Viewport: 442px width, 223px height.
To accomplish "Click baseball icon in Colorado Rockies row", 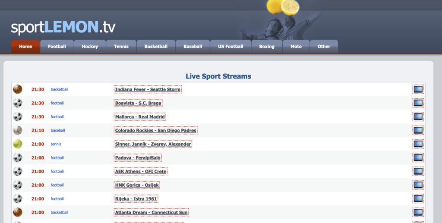I will point(17,130).
